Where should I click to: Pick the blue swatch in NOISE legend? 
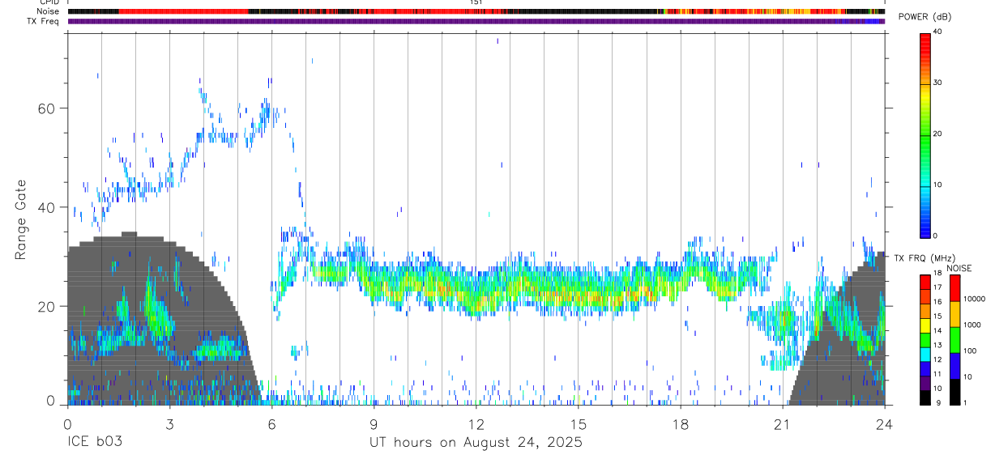coord(954,366)
